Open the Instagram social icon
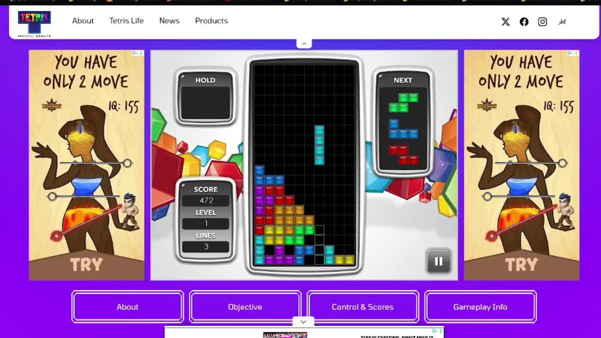 [542, 22]
